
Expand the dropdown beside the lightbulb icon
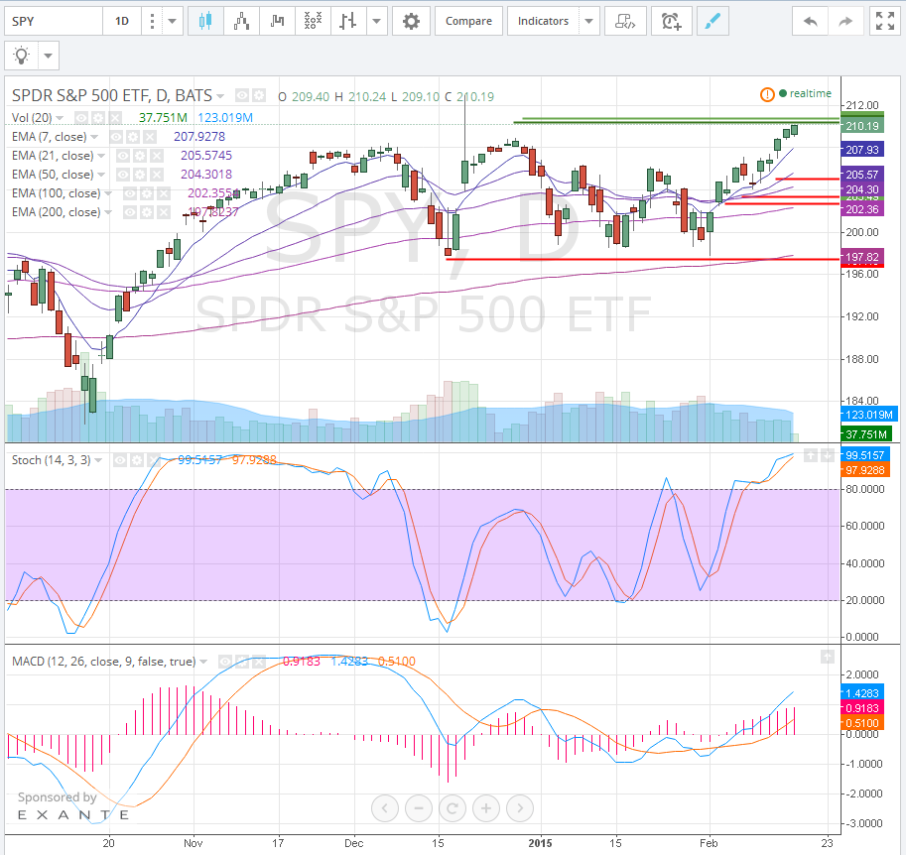point(49,56)
